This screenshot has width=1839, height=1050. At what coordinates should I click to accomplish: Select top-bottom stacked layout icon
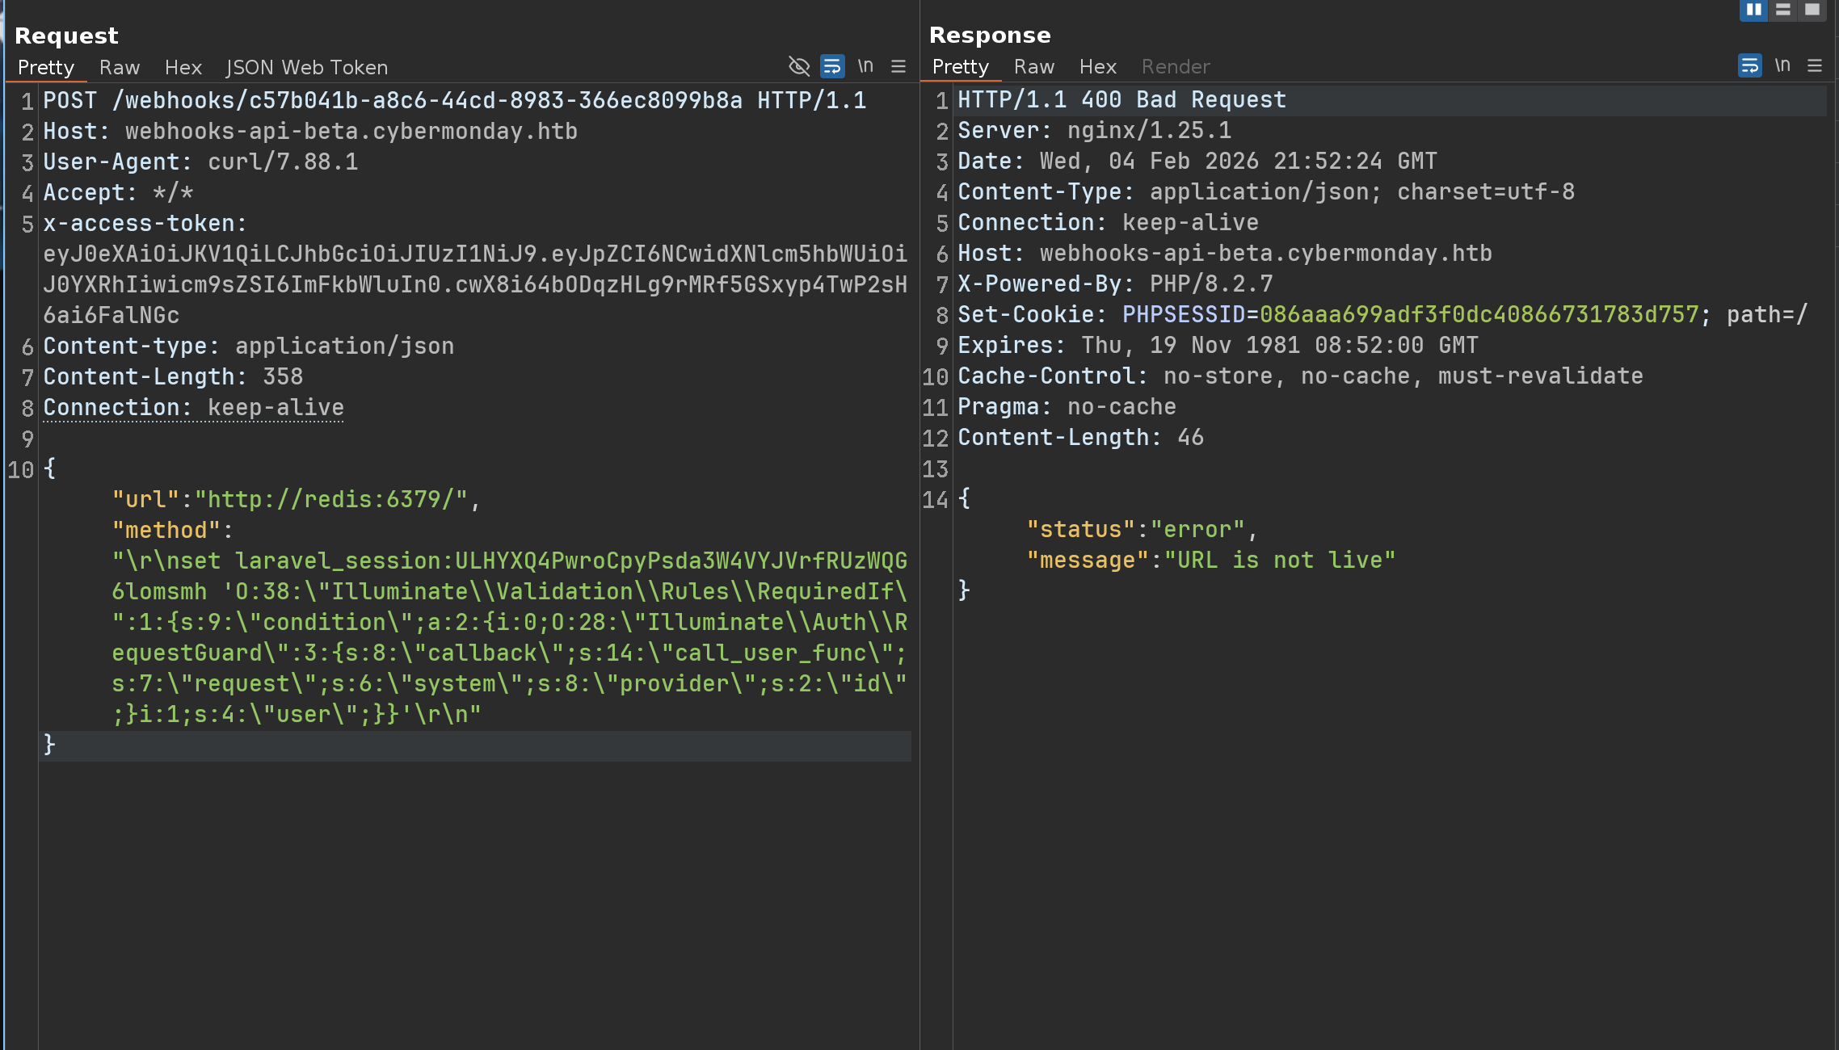(x=1783, y=10)
